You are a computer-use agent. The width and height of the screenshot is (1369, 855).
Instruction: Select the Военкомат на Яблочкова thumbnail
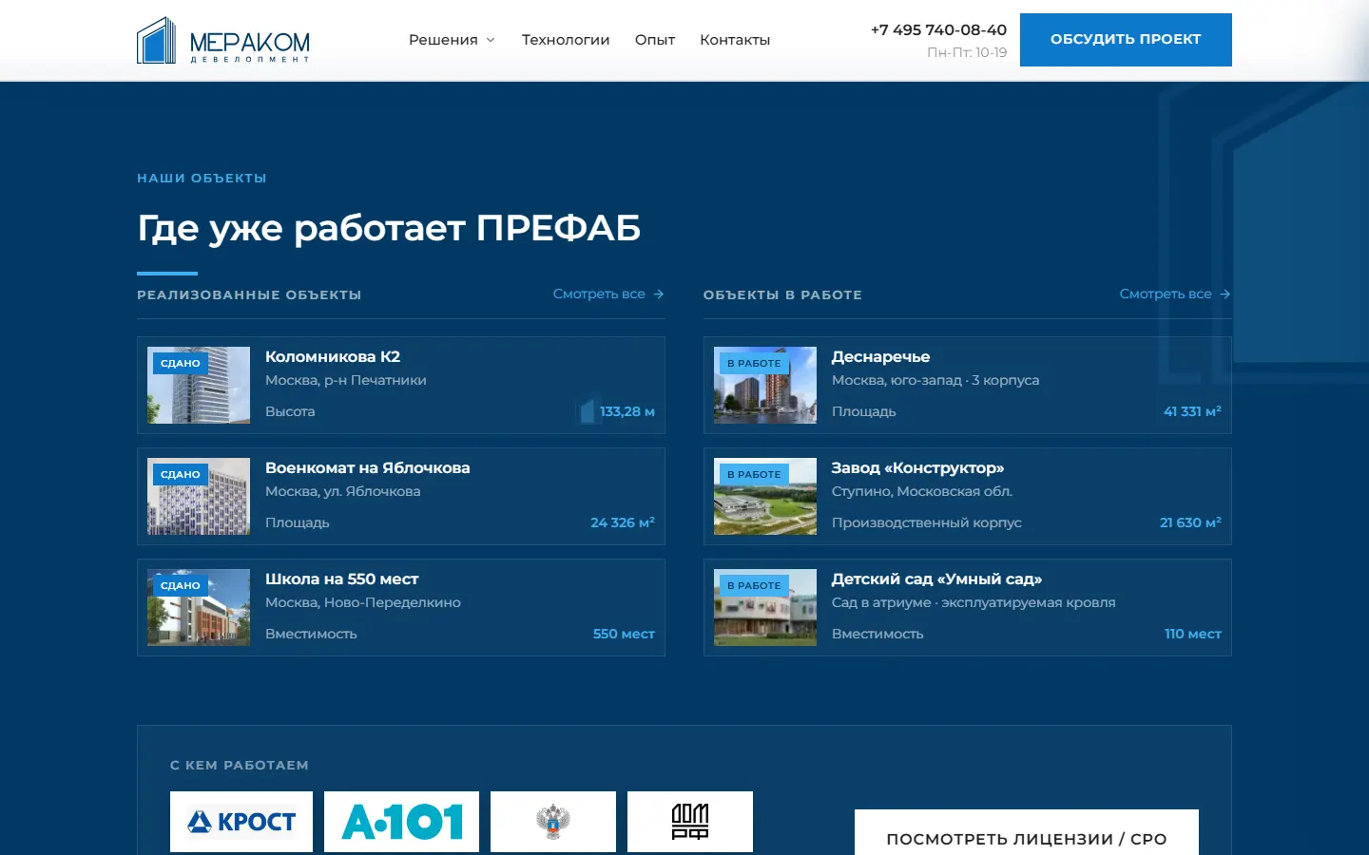click(x=199, y=496)
